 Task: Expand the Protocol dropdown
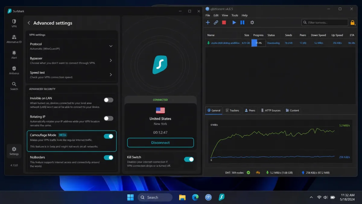pyautogui.click(x=111, y=46)
